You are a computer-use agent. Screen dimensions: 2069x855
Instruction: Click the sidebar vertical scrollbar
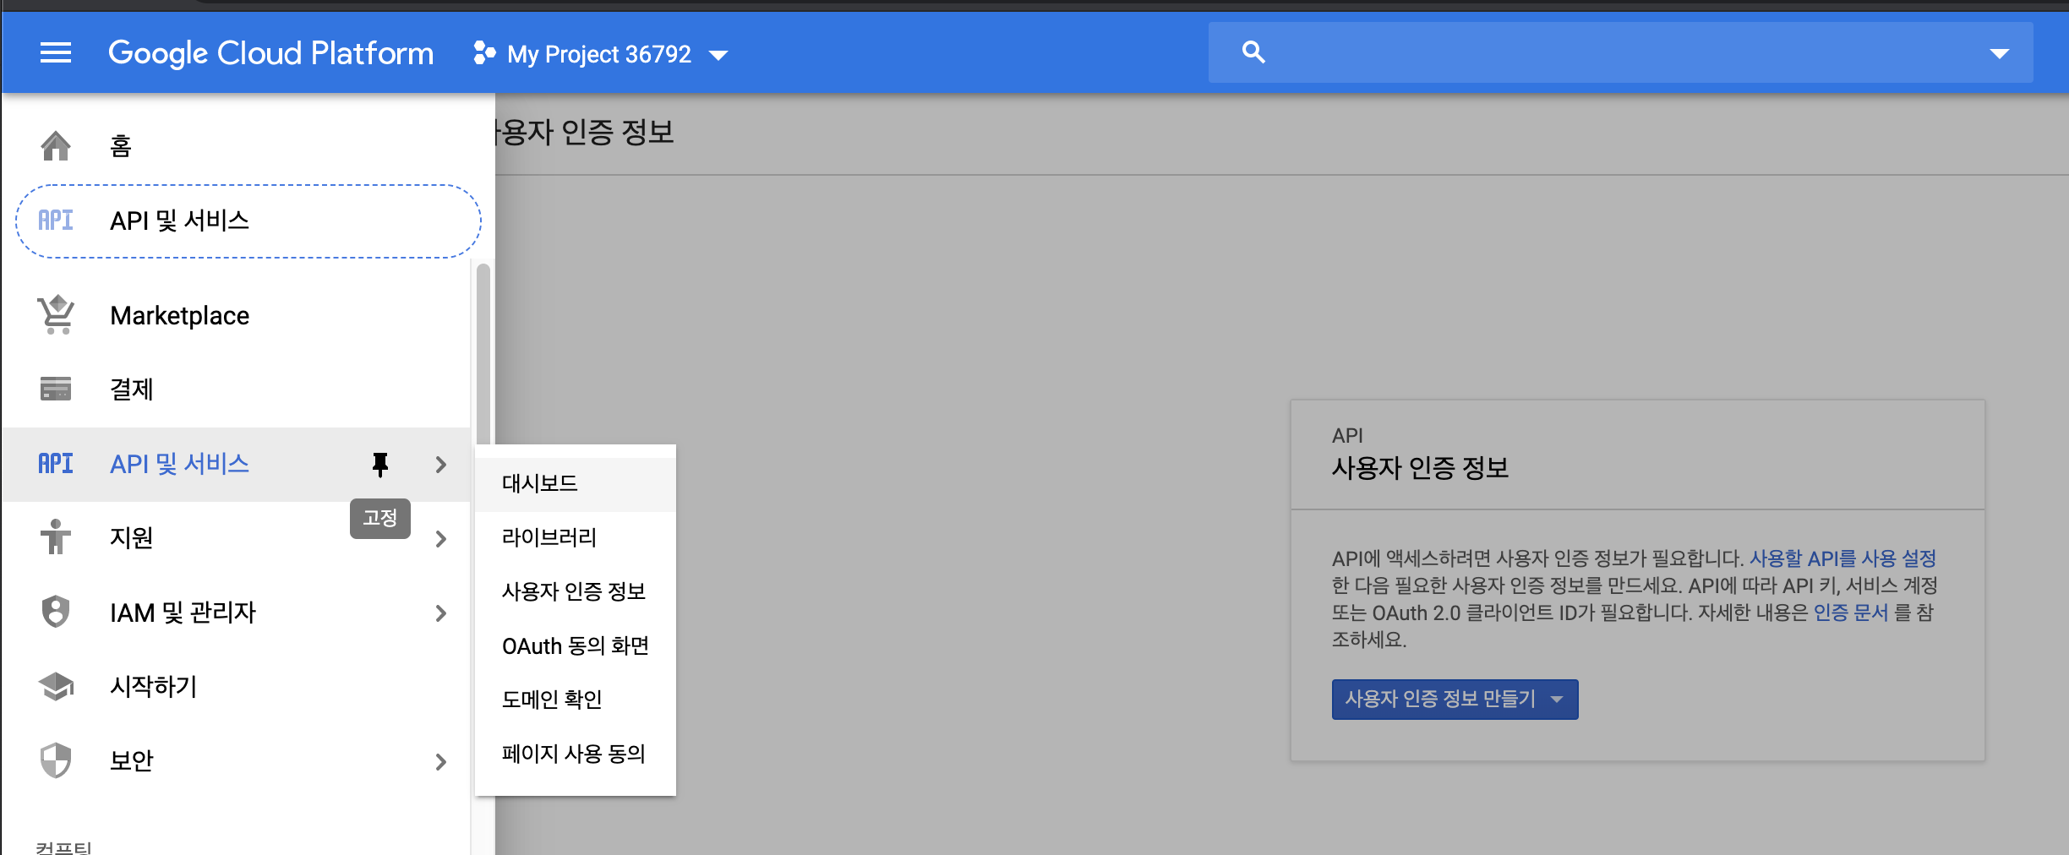tap(483, 353)
